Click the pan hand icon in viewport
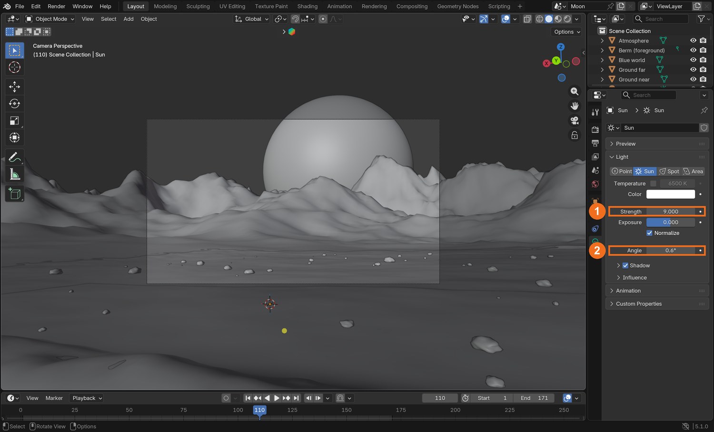714x432 pixels. point(575,106)
